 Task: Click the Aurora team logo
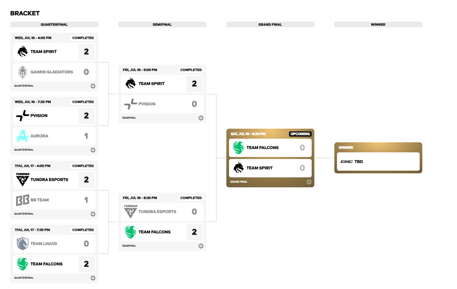coord(22,136)
